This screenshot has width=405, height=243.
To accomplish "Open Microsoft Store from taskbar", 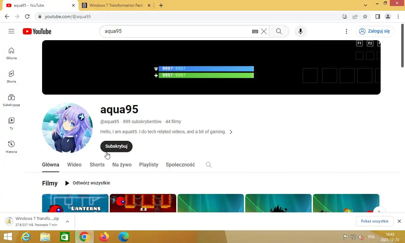I will pos(65,237).
